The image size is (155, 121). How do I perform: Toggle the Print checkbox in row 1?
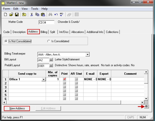tap(65, 79)
